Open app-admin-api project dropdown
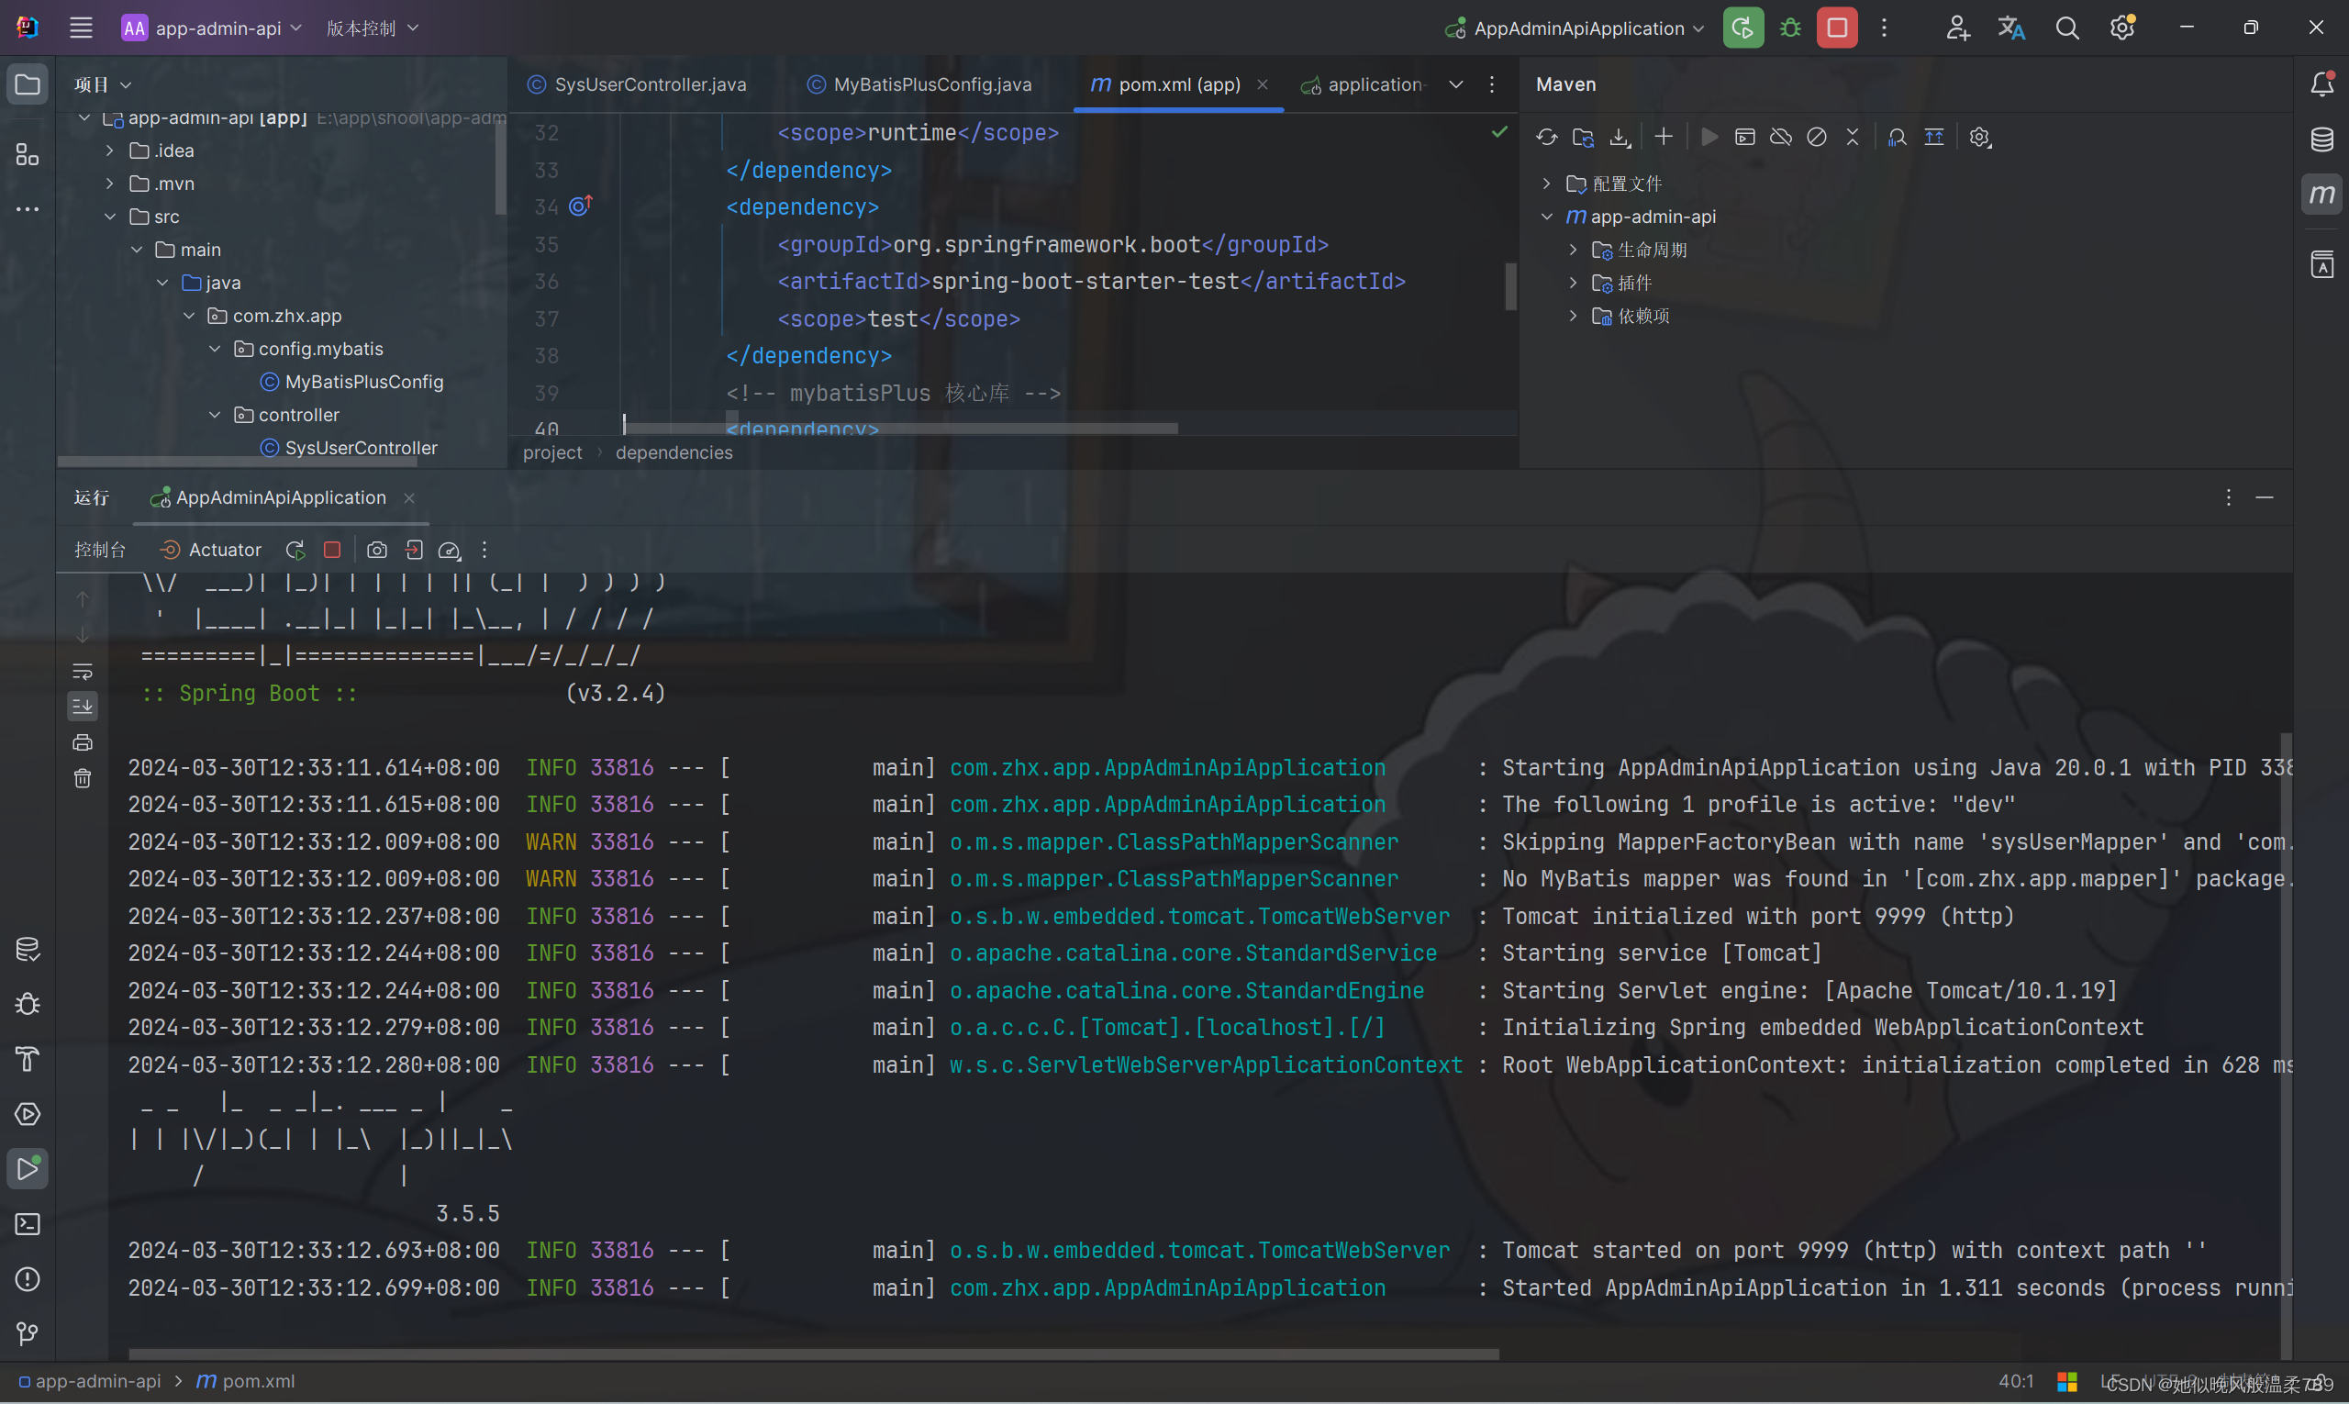Image resolution: width=2349 pixels, height=1404 pixels. pyautogui.click(x=212, y=28)
